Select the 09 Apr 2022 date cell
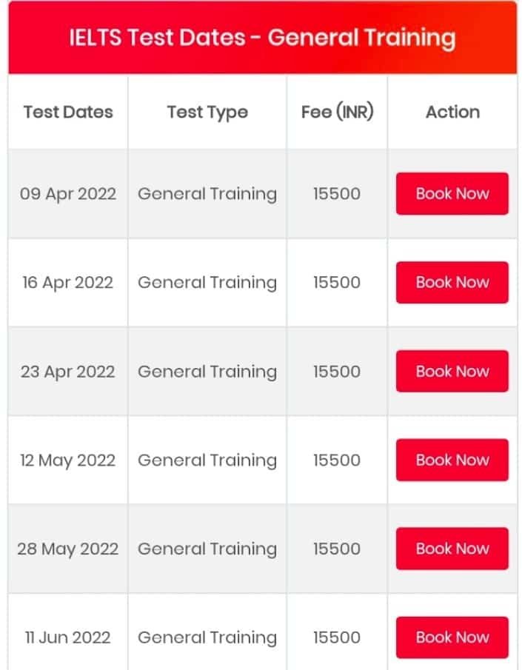Viewport: 522px width, 670px height. [67, 193]
